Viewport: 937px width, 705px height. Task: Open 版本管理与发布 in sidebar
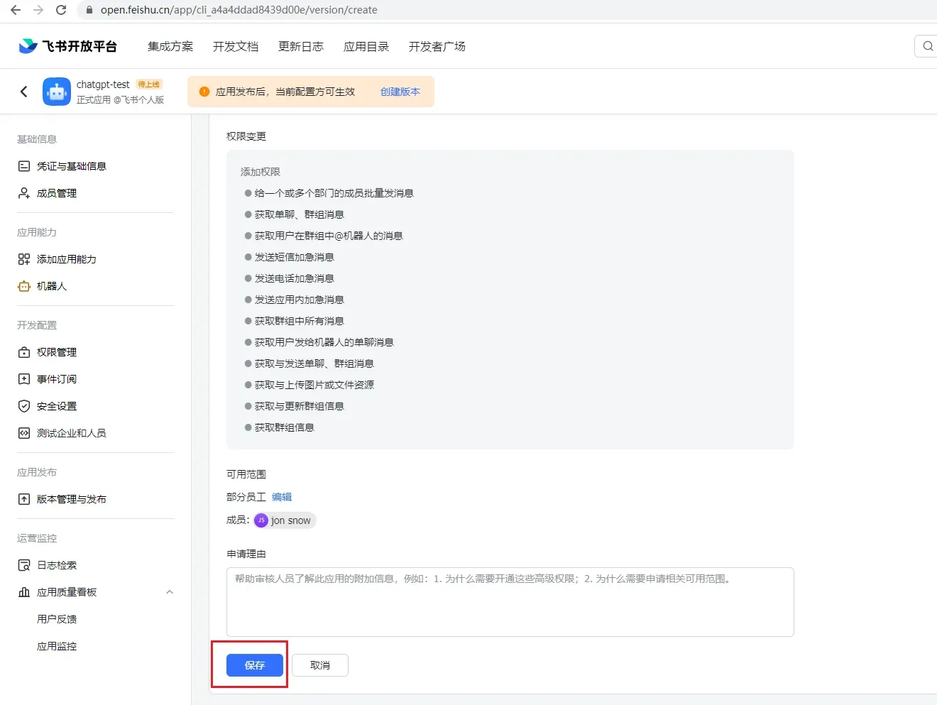click(x=72, y=499)
